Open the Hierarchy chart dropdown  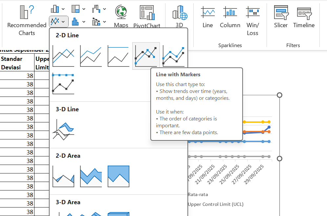pos(79,9)
